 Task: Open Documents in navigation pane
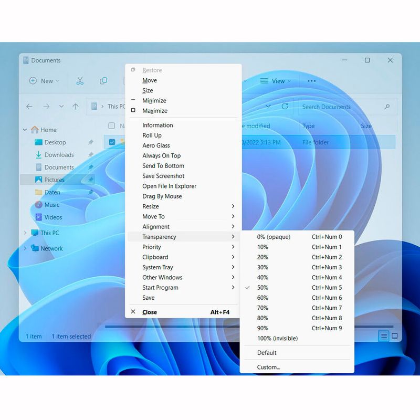point(59,167)
